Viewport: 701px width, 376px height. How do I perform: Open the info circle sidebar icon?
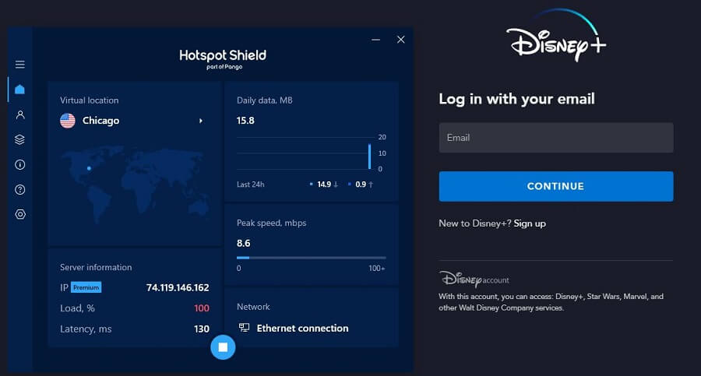pyautogui.click(x=20, y=164)
